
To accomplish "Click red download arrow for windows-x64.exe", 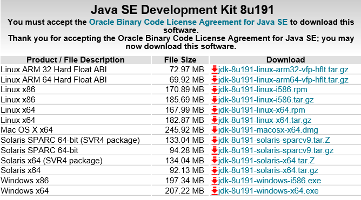I will [x=215, y=191].
